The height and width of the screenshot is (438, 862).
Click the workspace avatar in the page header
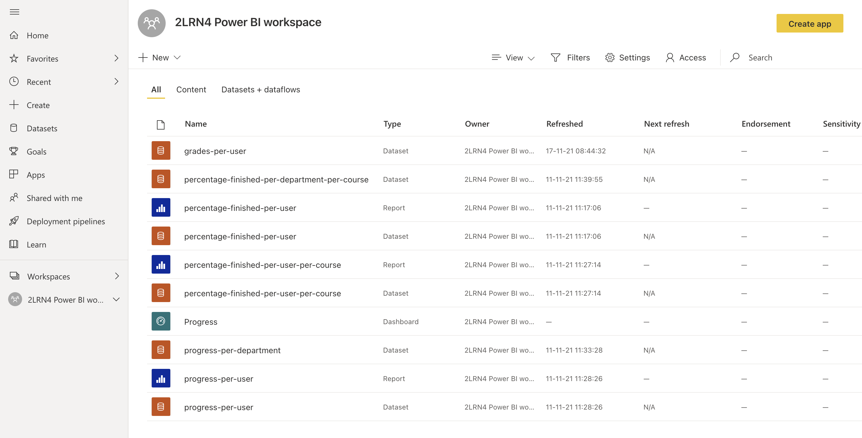152,23
